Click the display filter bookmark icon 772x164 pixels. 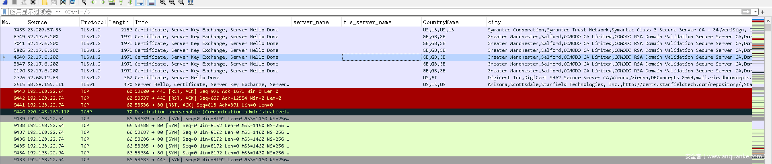pyautogui.click(x=4, y=12)
